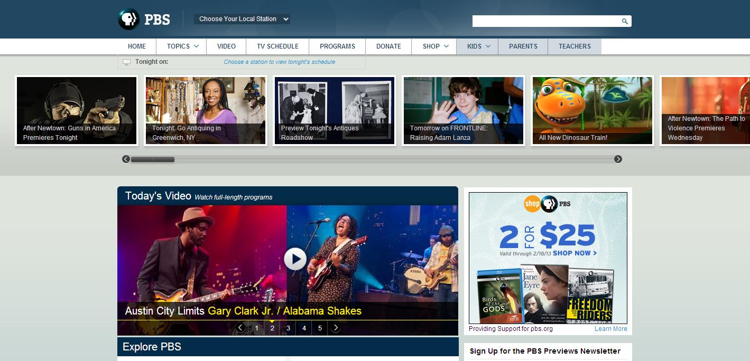This screenshot has height=361, width=750.
Task: Click in the search input field
Action: coord(545,21)
